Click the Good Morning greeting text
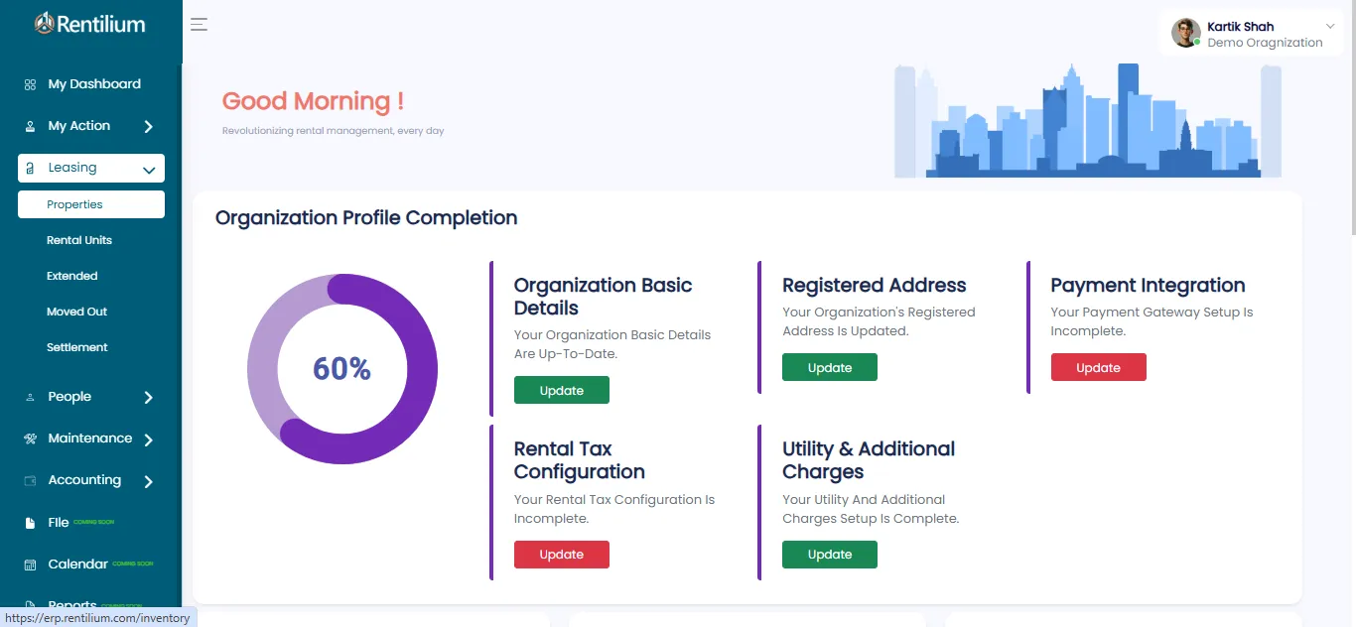Viewport: 1356px width, 627px height. 313,101
